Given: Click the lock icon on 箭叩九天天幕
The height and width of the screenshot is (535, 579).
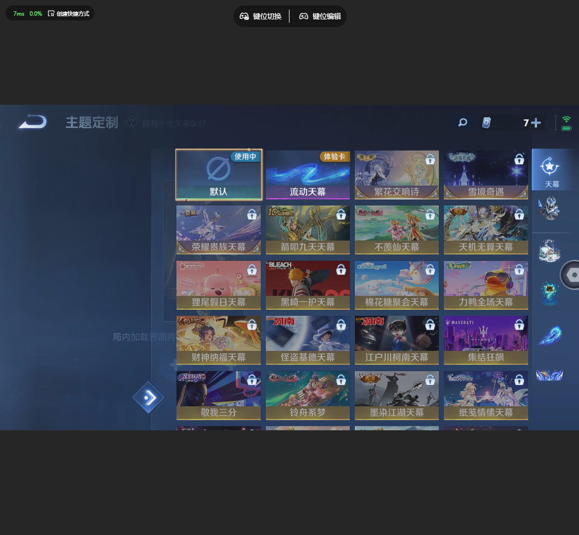Looking at the screenshot, I should pos(341,214).
